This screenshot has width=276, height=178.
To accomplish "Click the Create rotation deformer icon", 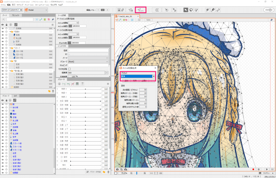I will (x=167, y=10).
